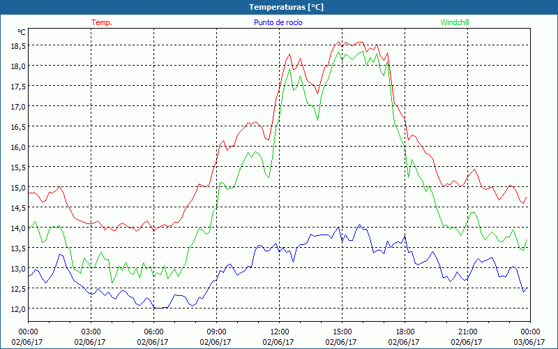The image size is (558, 349).
Task: Click the 15:00 time label
Action: pos(342,332)
